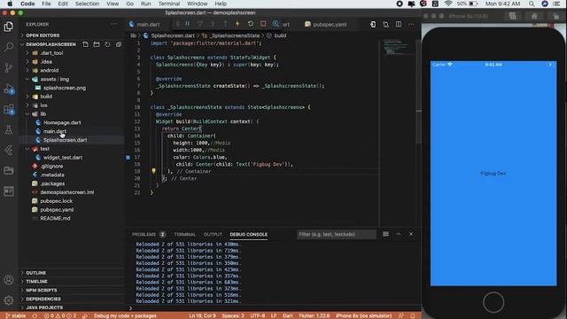Open Explorer views ellipsis menu
Image resolution: width=567 pixels, height=319 pixels.
point(114,24)
